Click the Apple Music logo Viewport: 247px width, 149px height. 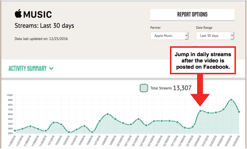click(33, 14)
